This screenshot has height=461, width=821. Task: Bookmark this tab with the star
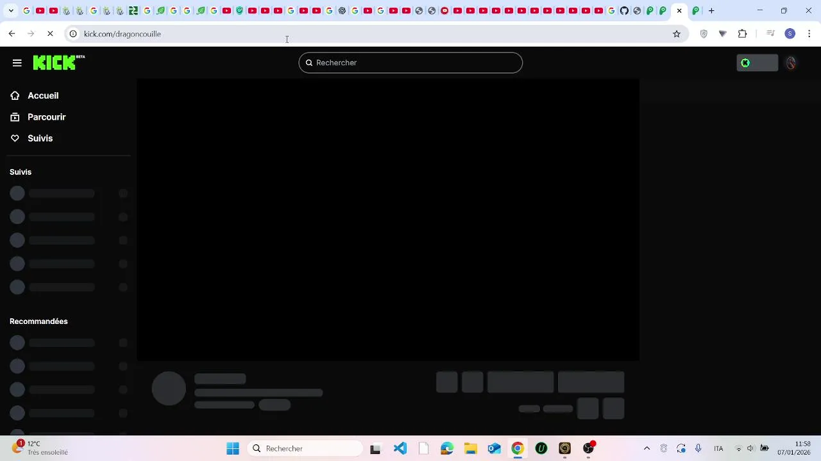click(x=677, y=33)
